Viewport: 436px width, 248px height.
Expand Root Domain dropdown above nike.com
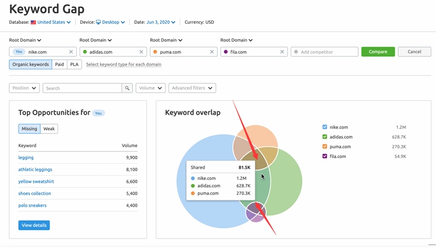[x=25, y=40]
